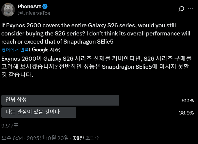Viewport: 198px width, 144px height.
Task: Open the Grok icon beside the tweet
Action: click(x=181, y=9)
